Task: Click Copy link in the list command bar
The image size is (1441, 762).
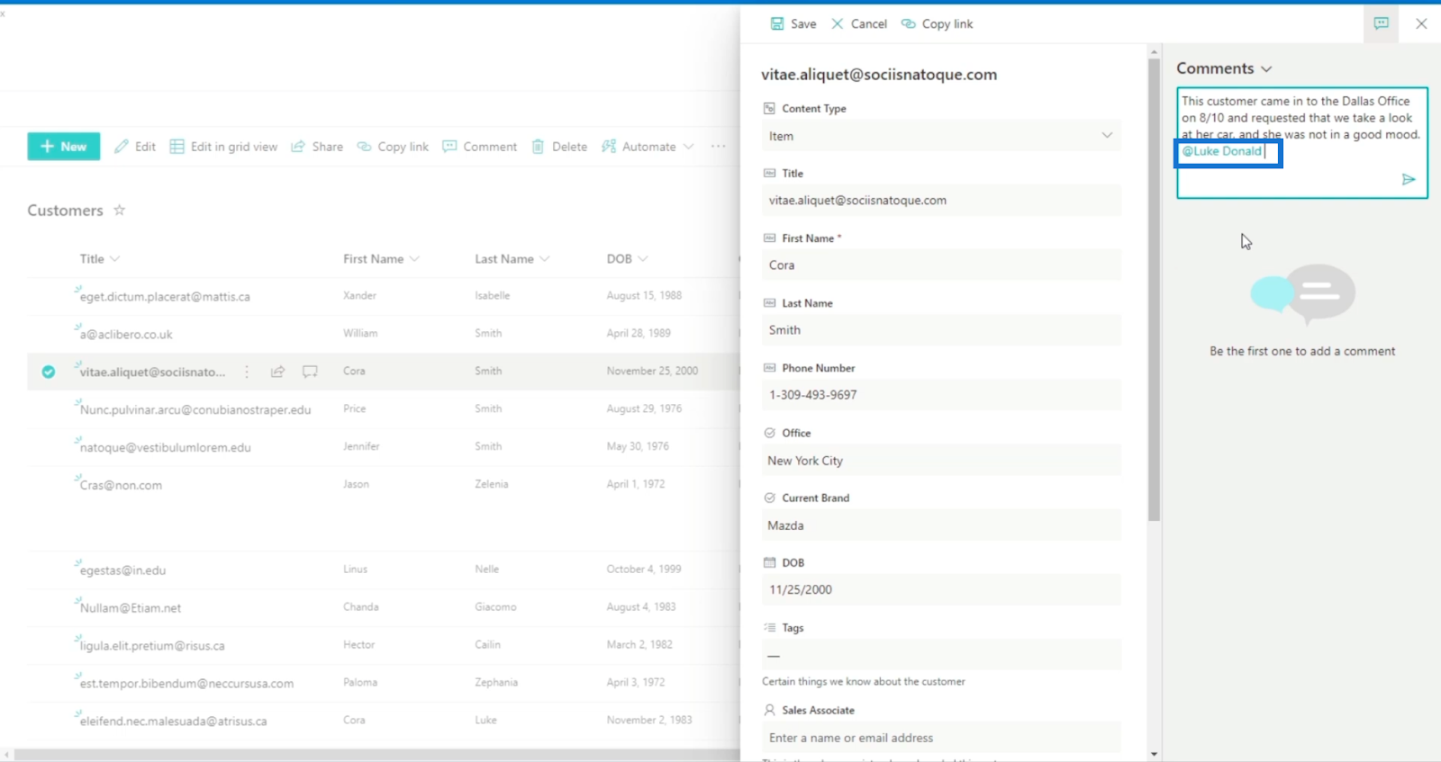Action: [x=393, y=147]
